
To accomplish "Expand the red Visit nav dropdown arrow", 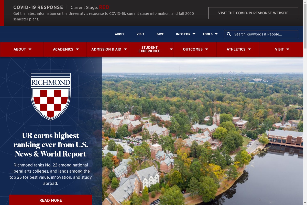I will coord(288,49).
